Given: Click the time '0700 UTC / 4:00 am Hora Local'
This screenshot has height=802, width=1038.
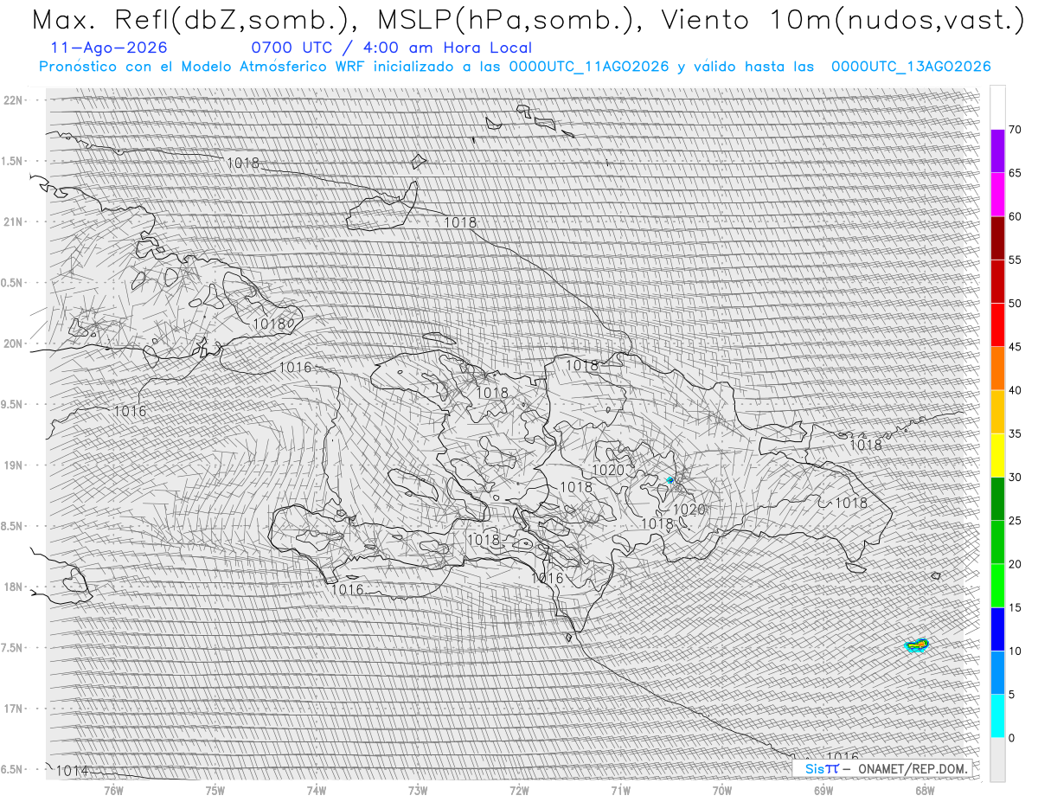Looking at the screenshot, I should point(391,48).
